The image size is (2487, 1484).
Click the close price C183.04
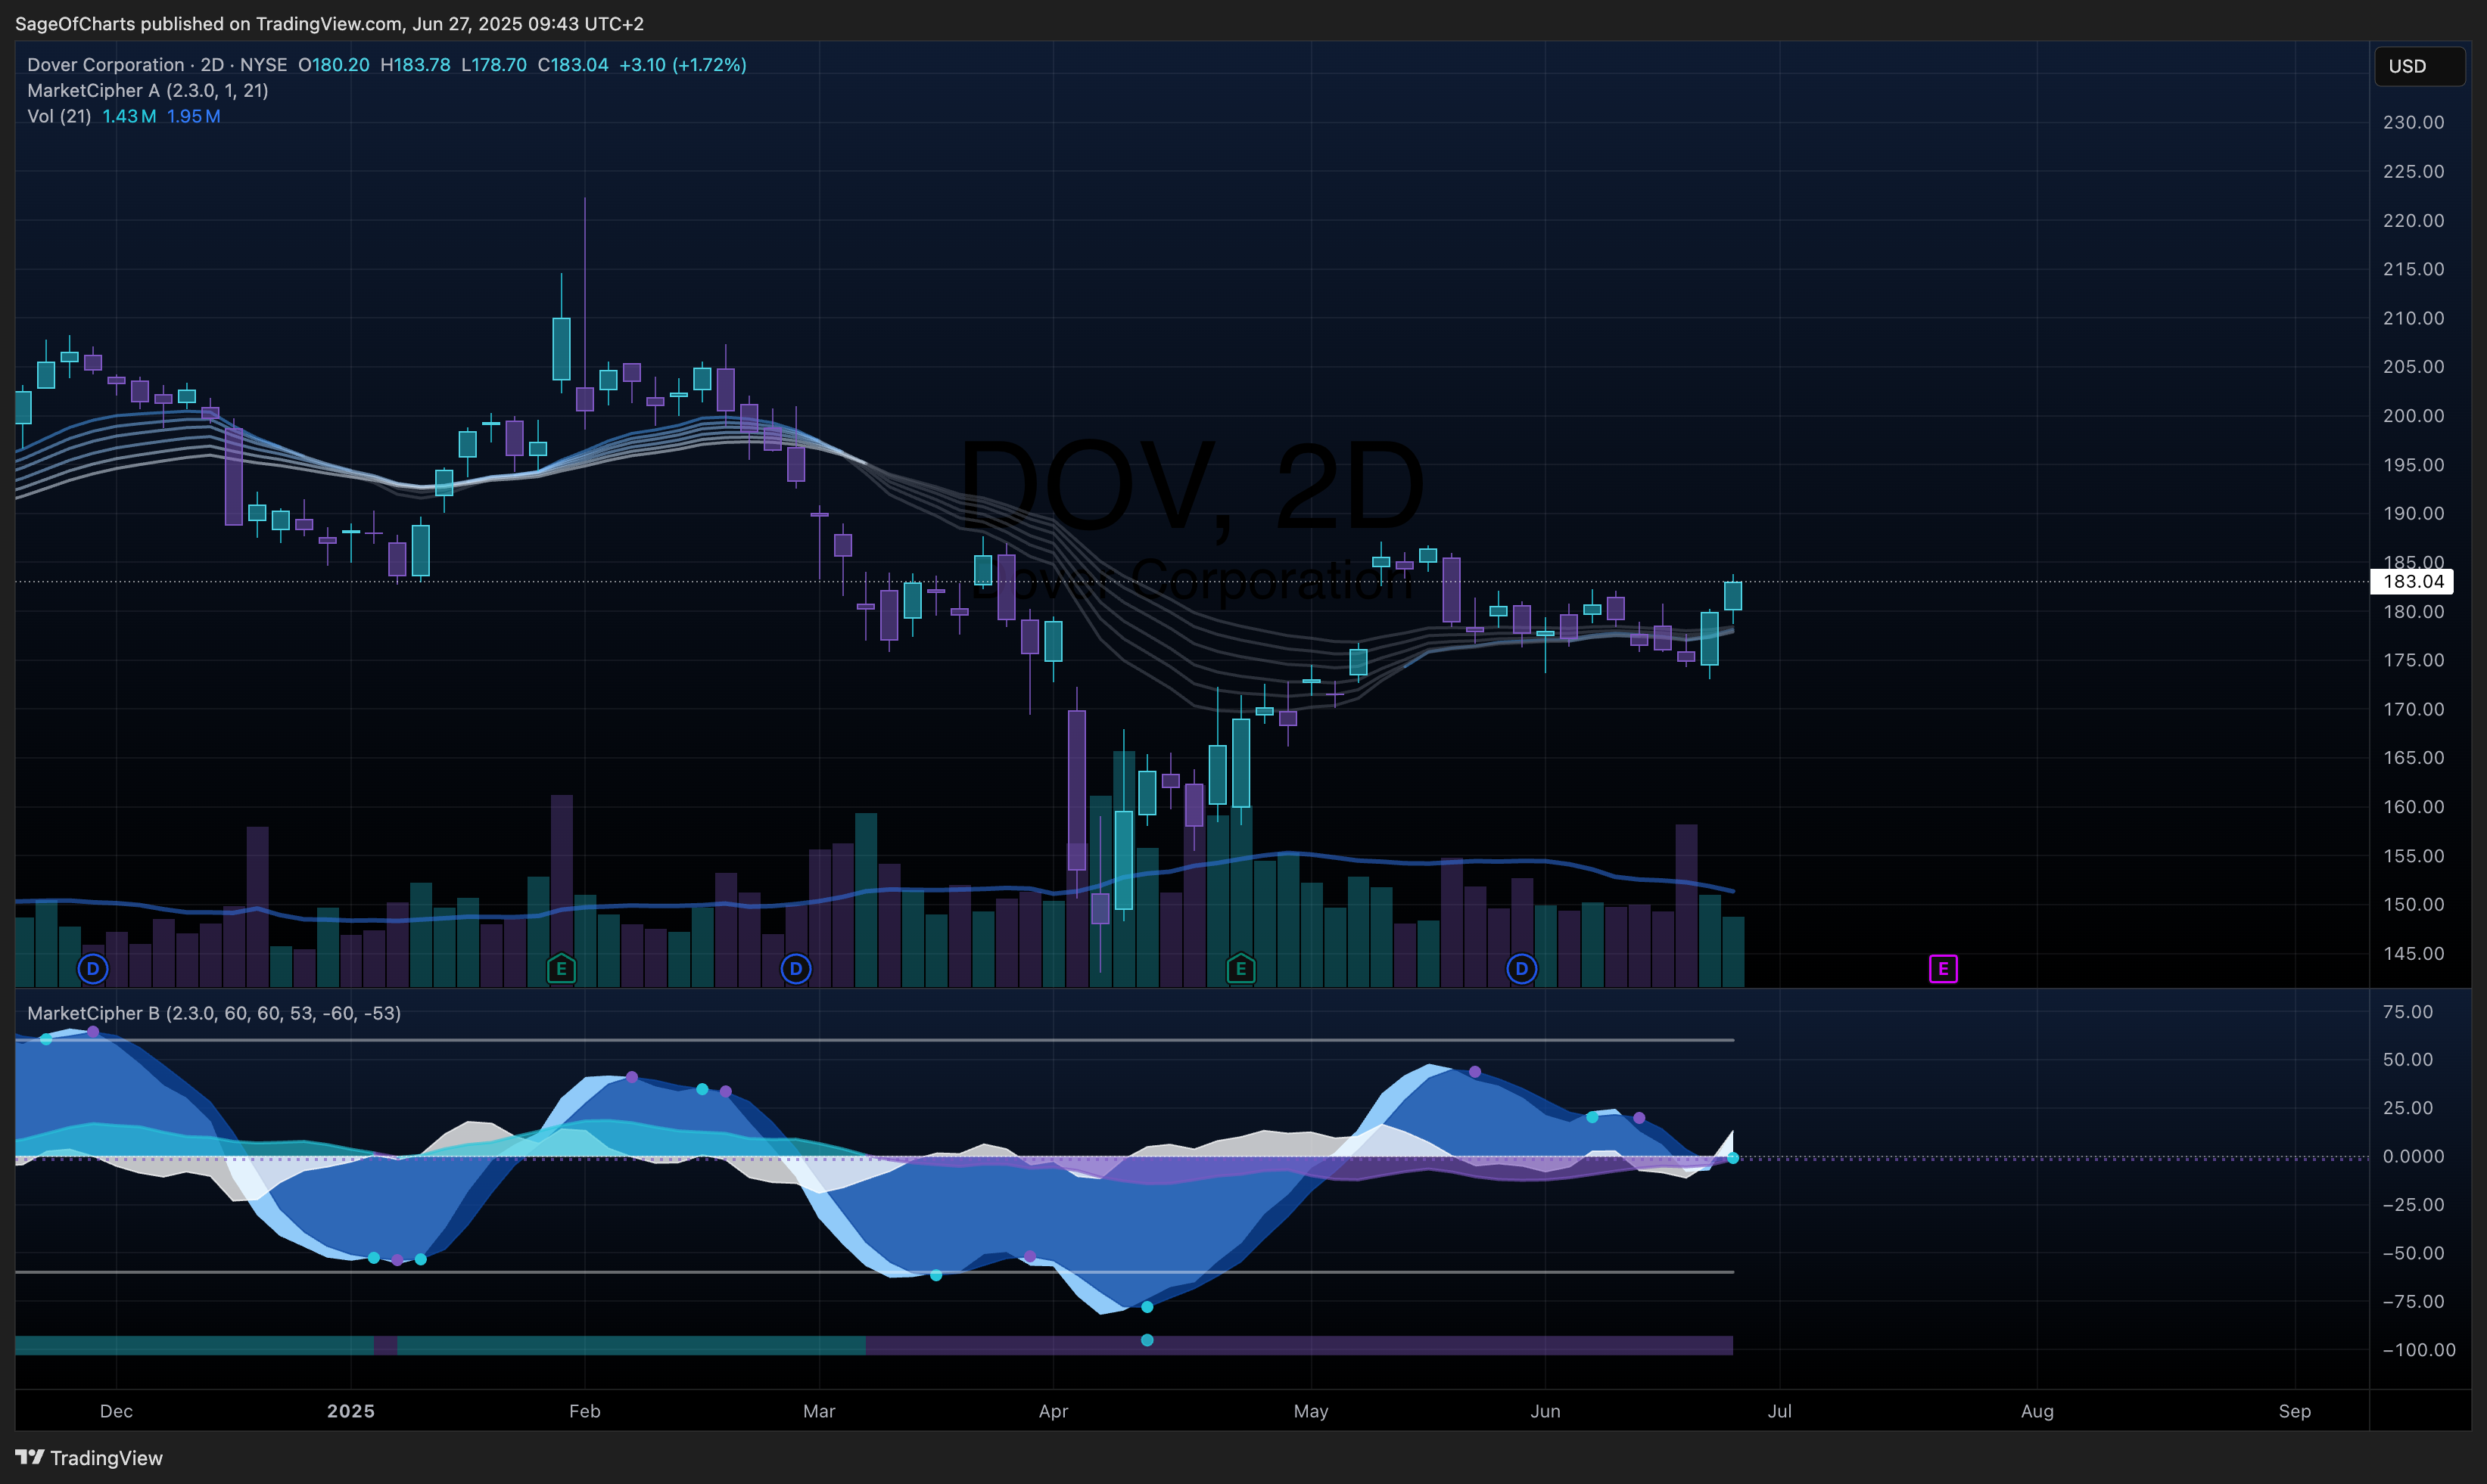point(572,64)
